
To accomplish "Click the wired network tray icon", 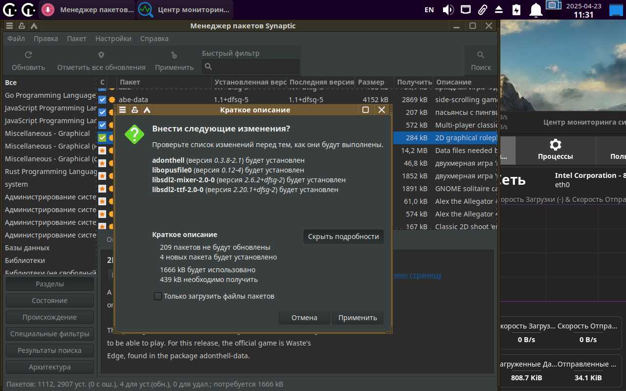I will tap(466, 9).
